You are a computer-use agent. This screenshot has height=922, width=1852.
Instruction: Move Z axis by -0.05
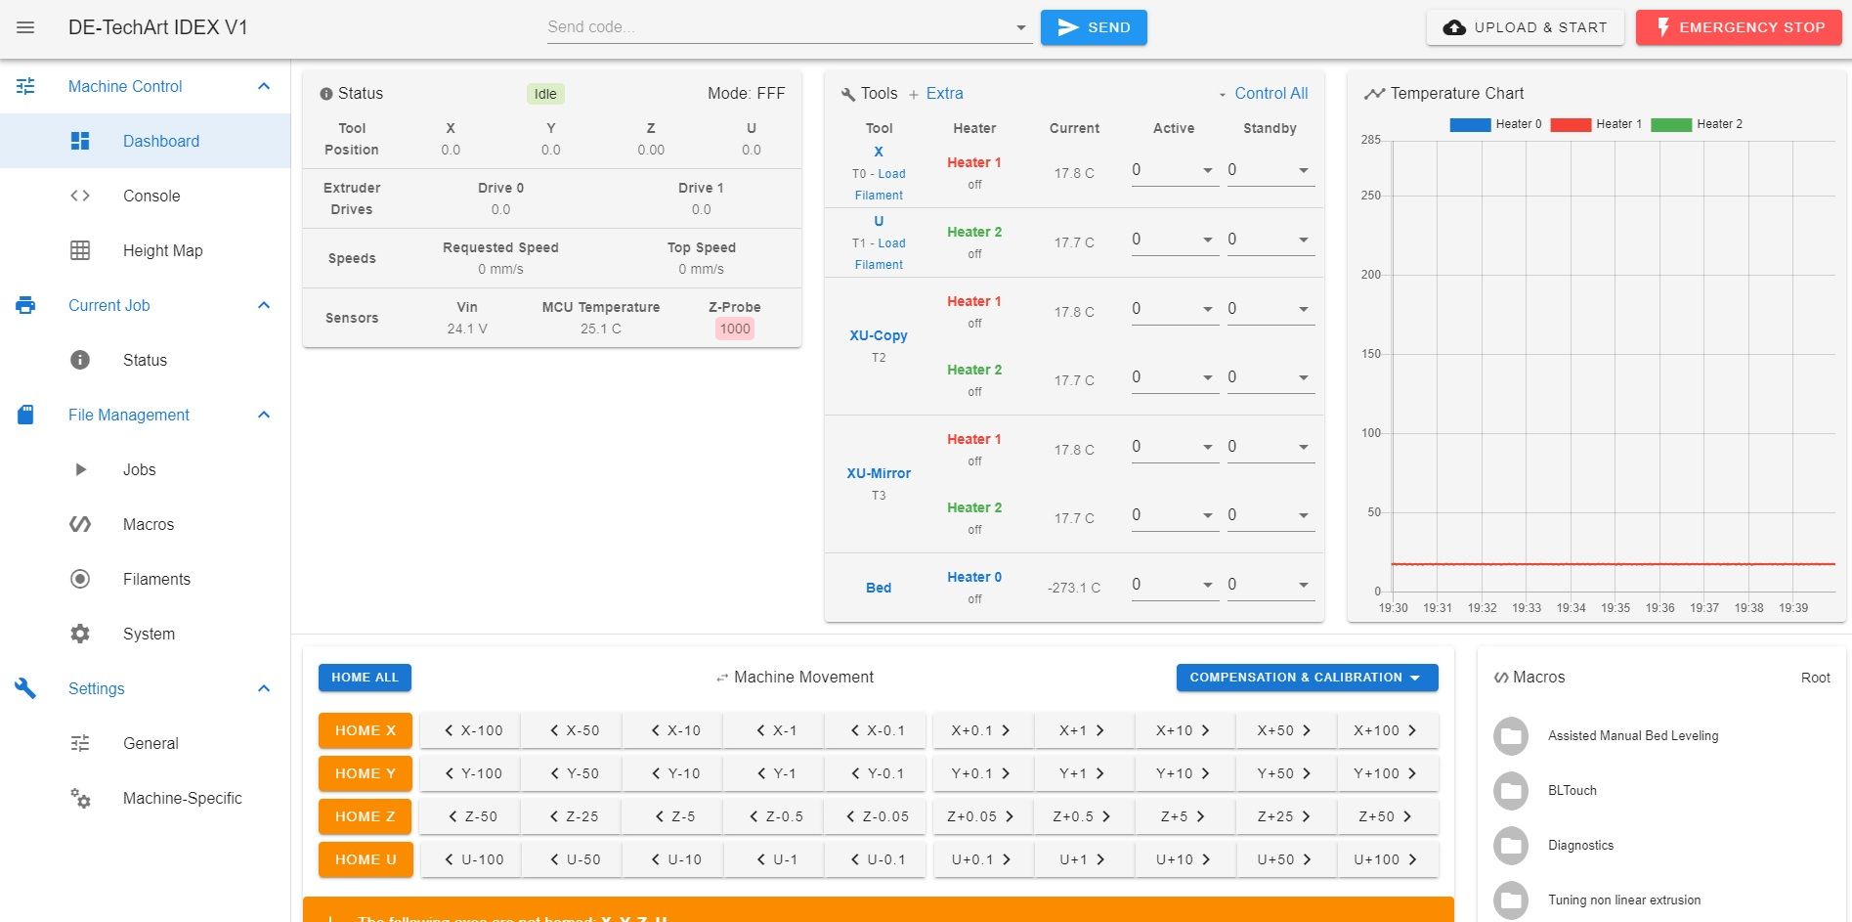(875, 816)
